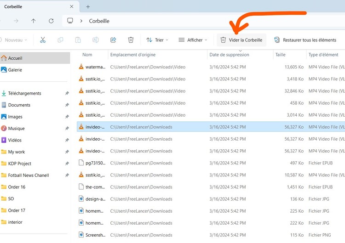Click the Share icon in toolbar
Viewport: 345px width, 243px height.
pyautogui.click(x=113, y=40)
